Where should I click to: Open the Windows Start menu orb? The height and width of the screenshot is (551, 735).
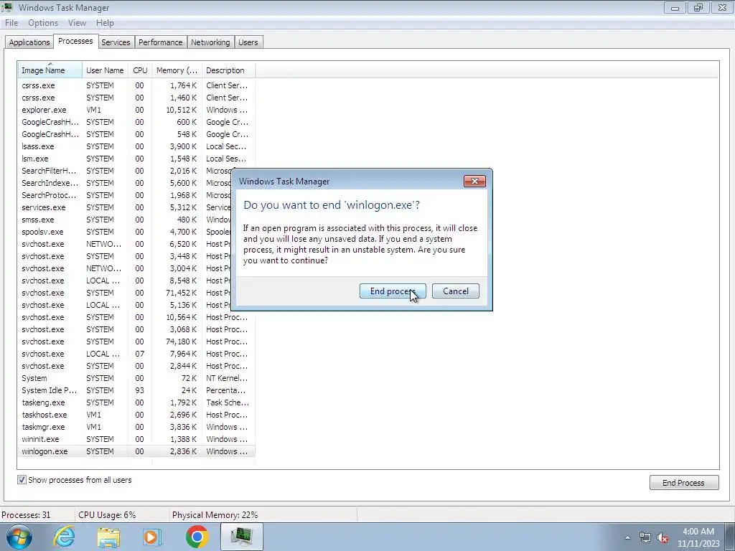tap(19, 537)
